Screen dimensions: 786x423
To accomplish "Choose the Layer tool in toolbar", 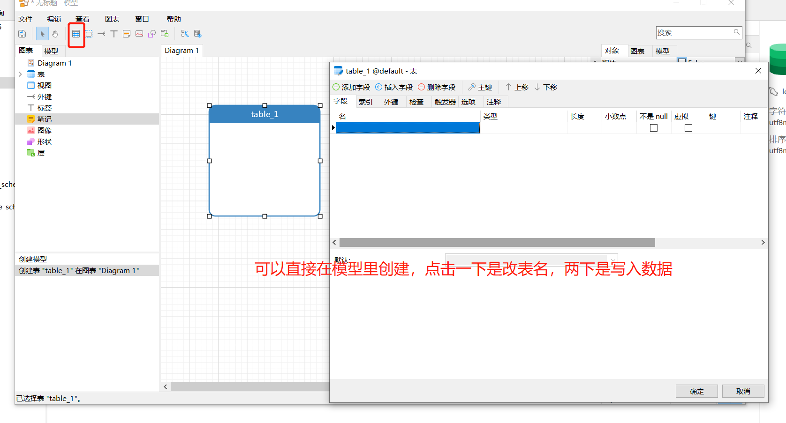I will pos(165,34).
